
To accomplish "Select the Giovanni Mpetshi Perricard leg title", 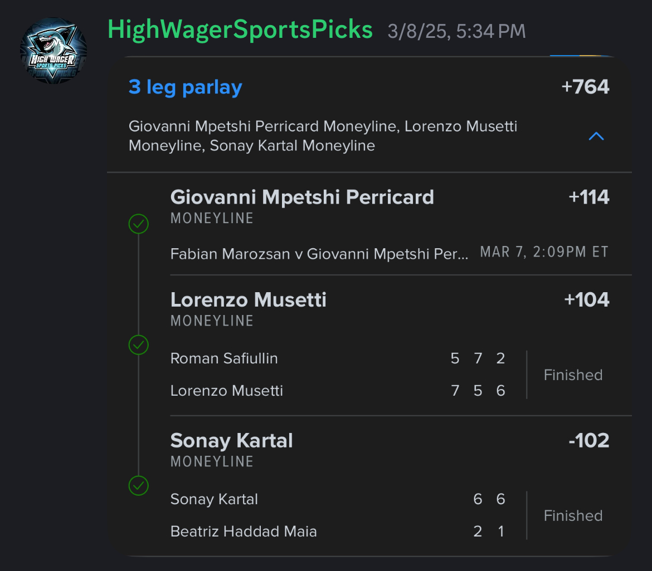I will tap(302, 197).
